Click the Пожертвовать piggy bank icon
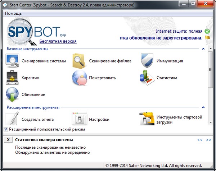The image size is (216, 171). pos(80,78)
